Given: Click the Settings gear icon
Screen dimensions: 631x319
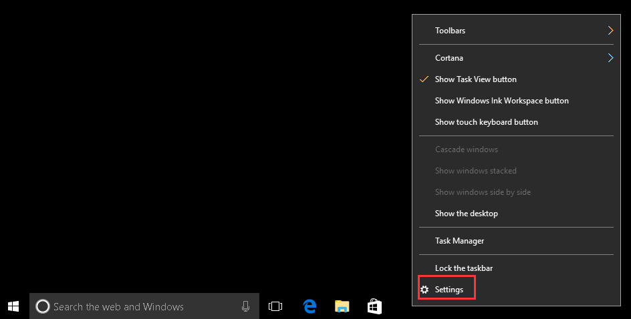Looking at the screenshot, I should (424, 290).
